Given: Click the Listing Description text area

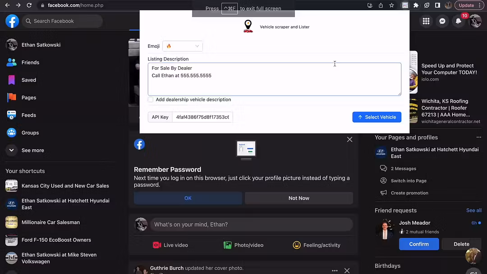Looking at the screenshot, I should 274,83.
